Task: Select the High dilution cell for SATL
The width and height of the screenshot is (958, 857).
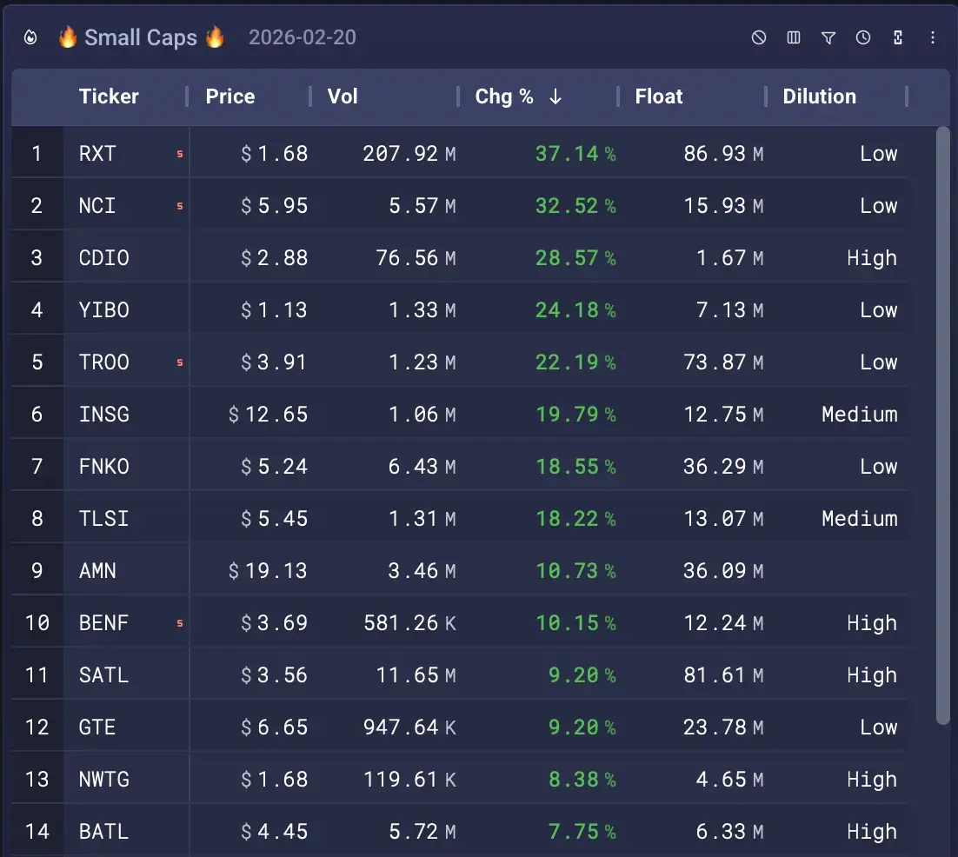Action: (x=871, y=675)
